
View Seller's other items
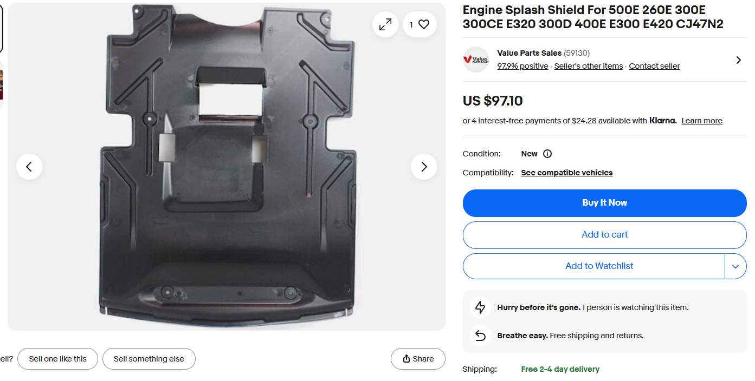pos(588,66)
